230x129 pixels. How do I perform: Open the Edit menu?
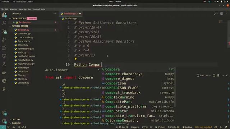pyautogui.click(x=6, y=9)
